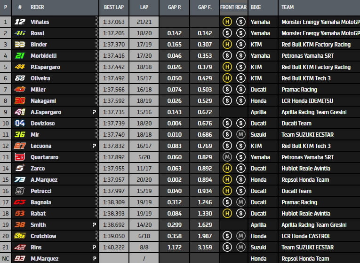Click Mir's medium rear tyre icon

tap(240, 135)
